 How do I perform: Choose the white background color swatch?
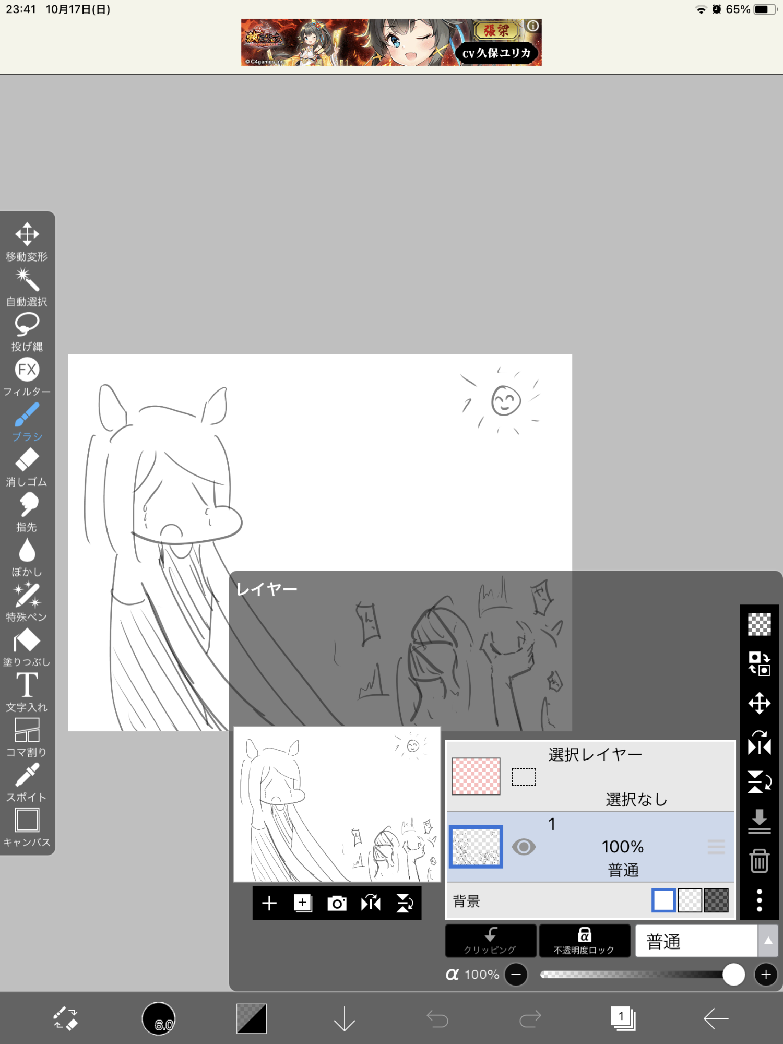[x=663, y=900]
